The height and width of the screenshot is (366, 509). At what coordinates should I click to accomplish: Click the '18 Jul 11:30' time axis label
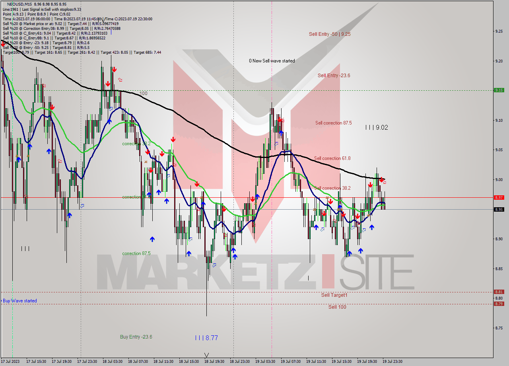163,362
